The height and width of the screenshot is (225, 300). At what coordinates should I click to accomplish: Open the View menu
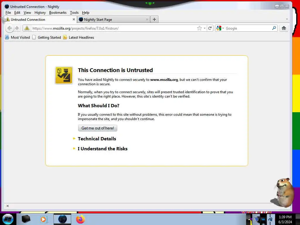27,13
